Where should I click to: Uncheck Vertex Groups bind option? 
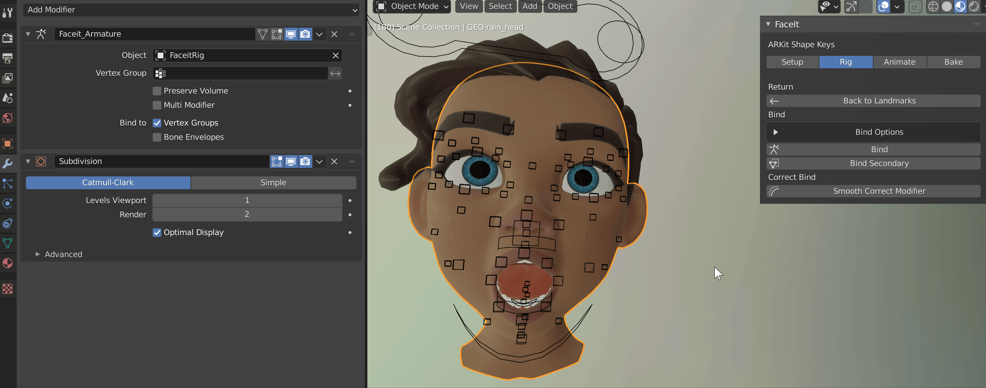[157, 123]
